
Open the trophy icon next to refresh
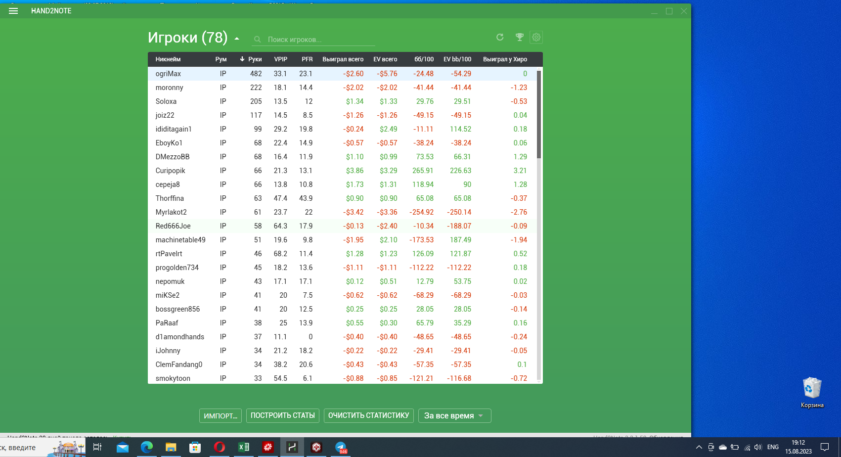click(x=519, y=37)
